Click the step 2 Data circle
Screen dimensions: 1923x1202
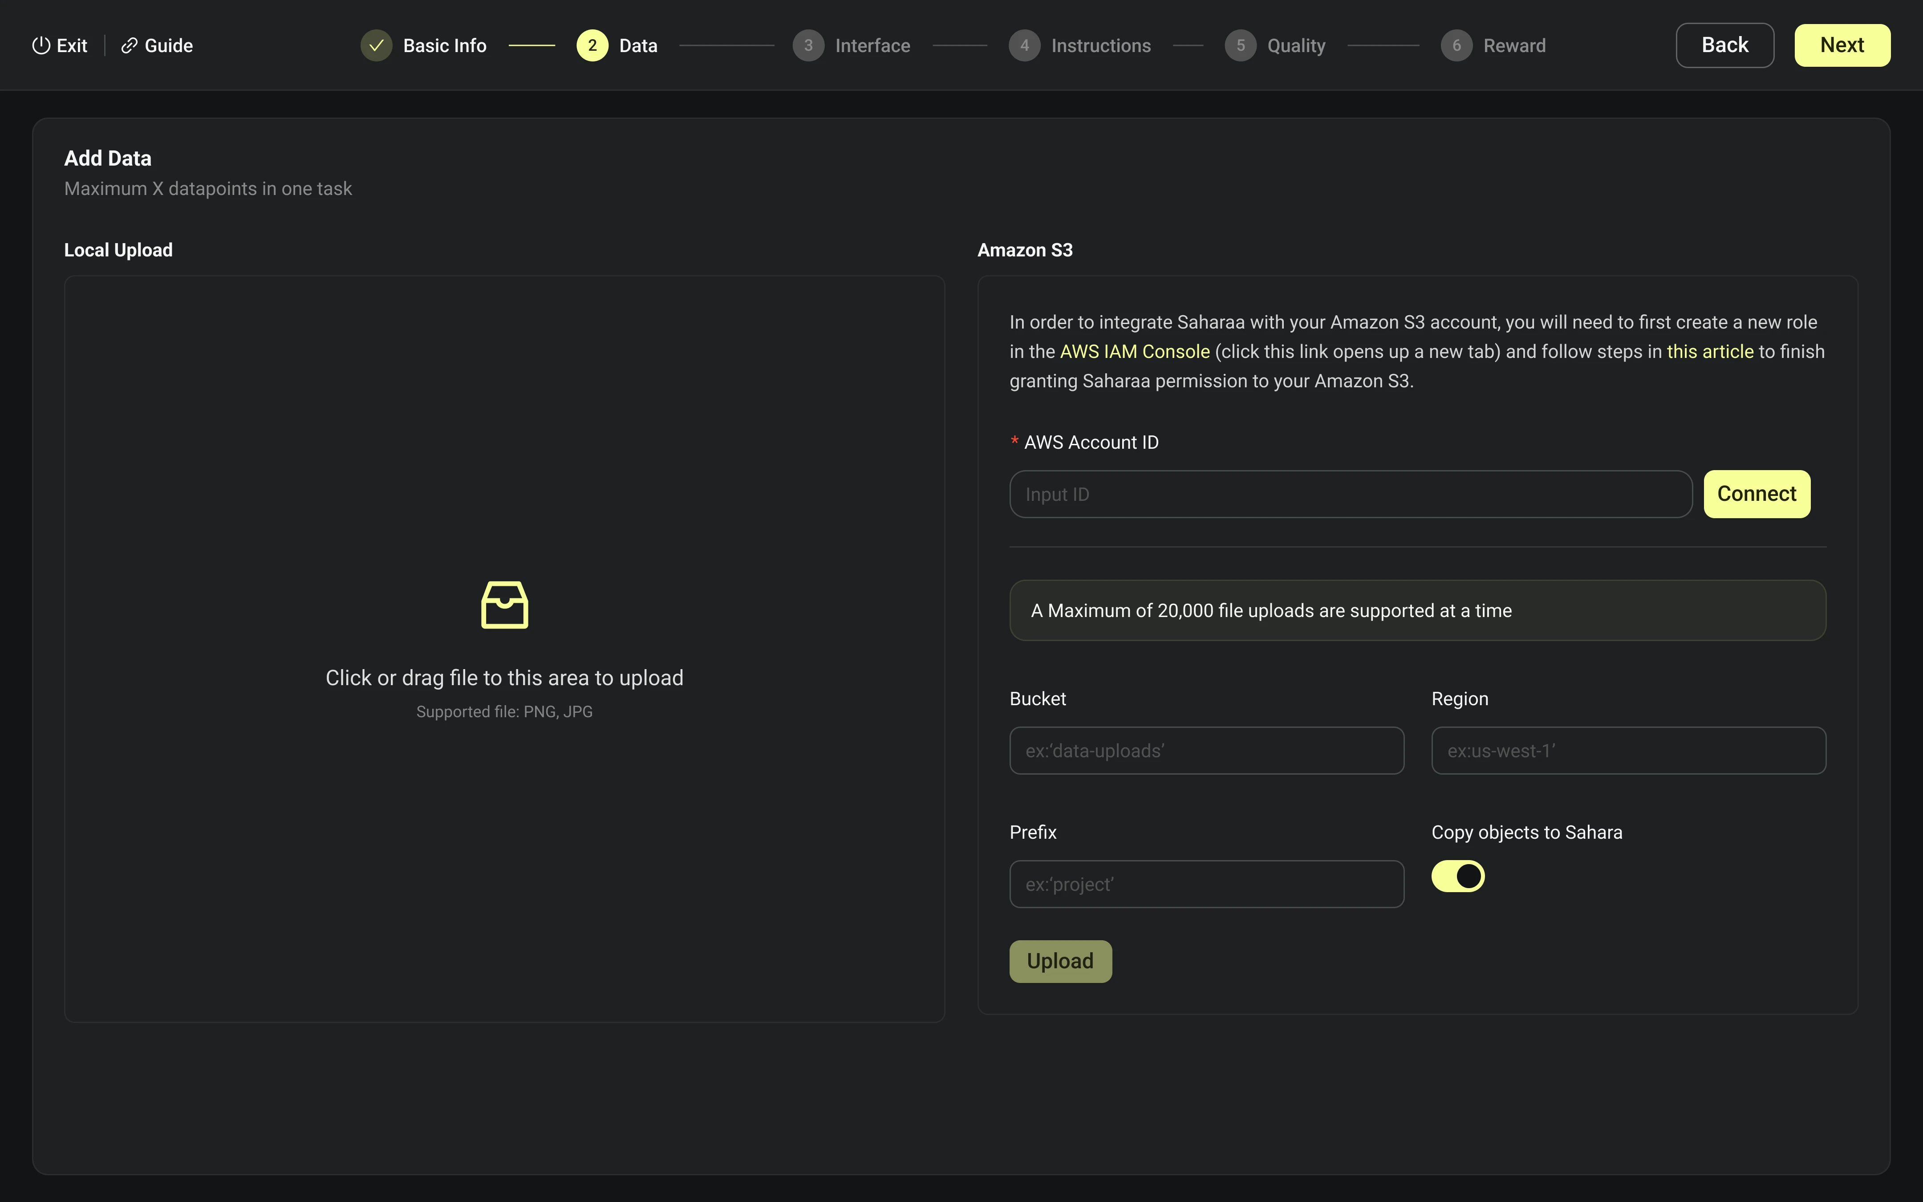pyautogui.click(x=592, y=45)
